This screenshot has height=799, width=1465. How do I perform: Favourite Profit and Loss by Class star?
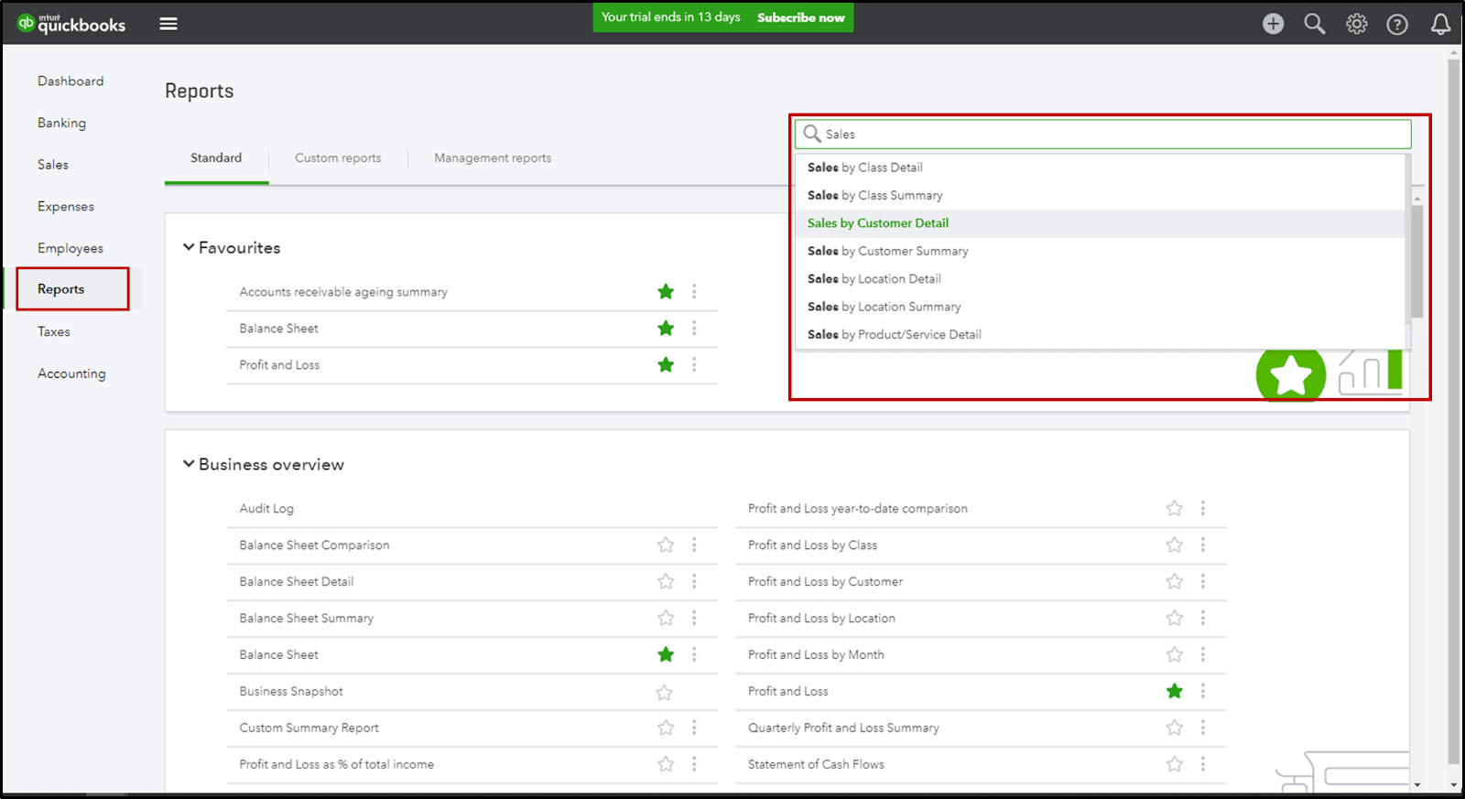pos(1175,545)
